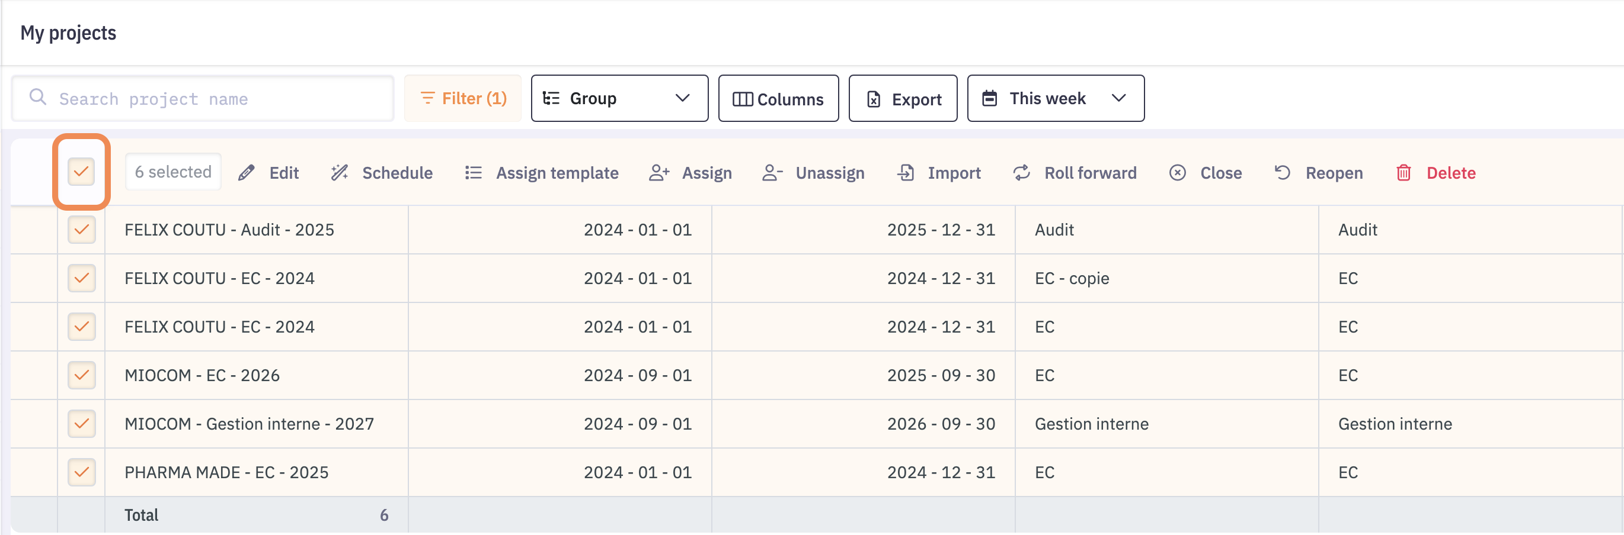
Task: Click the Roll forward arrows icon
Action: (1021, 172)
